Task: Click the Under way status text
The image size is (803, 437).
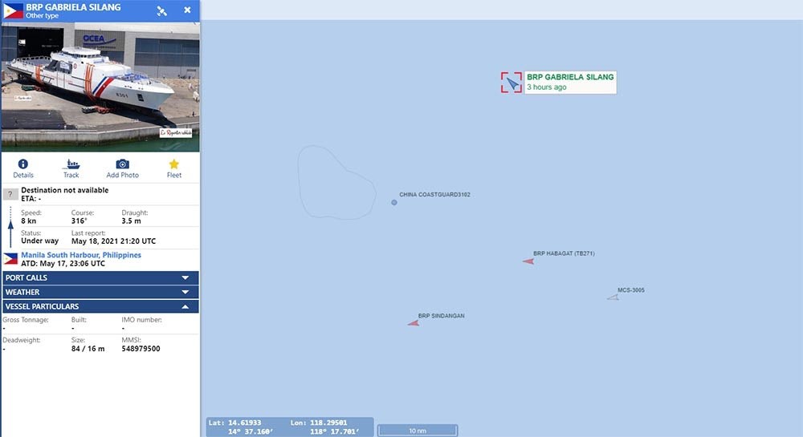Action: (40, 241)
